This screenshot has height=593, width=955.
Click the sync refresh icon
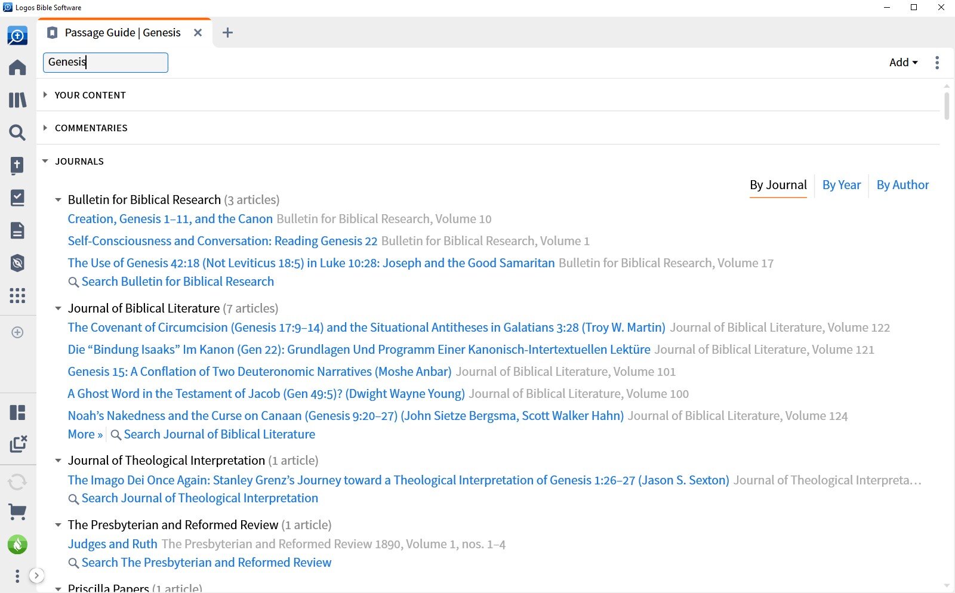[17, 481]
